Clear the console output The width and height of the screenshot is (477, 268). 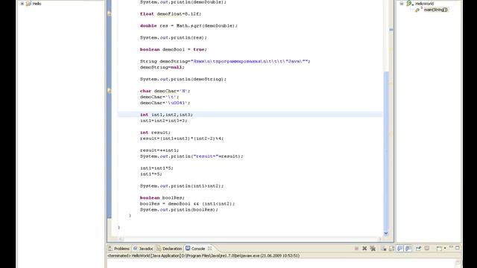point(384,248)
